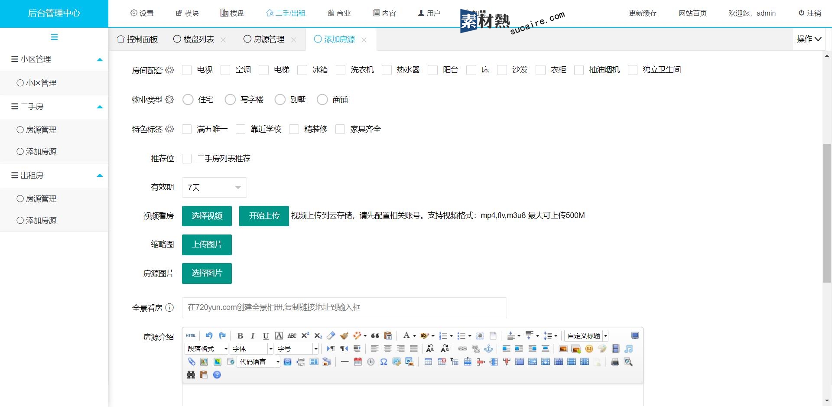
Task: Click paste plain text icon
Action: [388, 336]
